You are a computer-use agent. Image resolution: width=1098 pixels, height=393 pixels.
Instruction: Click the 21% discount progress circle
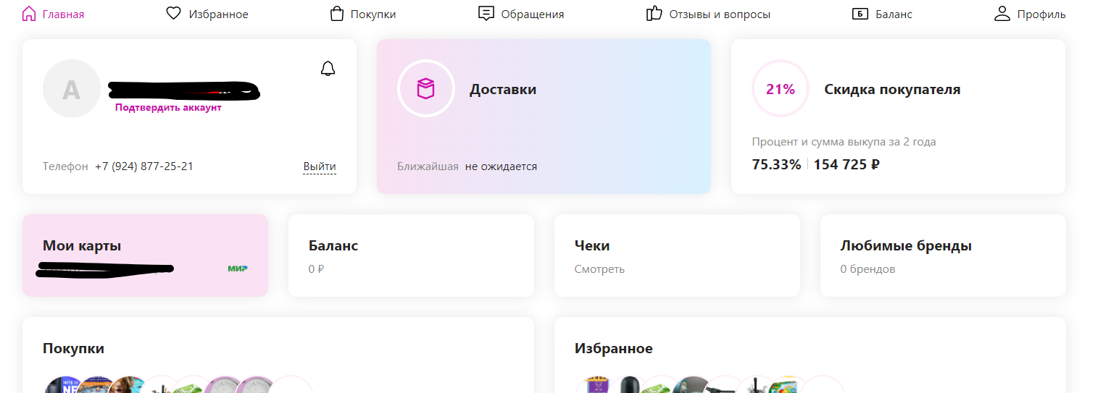click(780, 89)
